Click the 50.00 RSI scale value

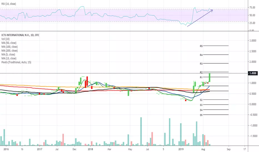click(252, 15)
